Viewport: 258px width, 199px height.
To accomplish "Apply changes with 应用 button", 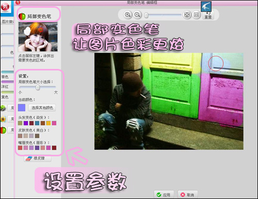I will coord(164,195).
